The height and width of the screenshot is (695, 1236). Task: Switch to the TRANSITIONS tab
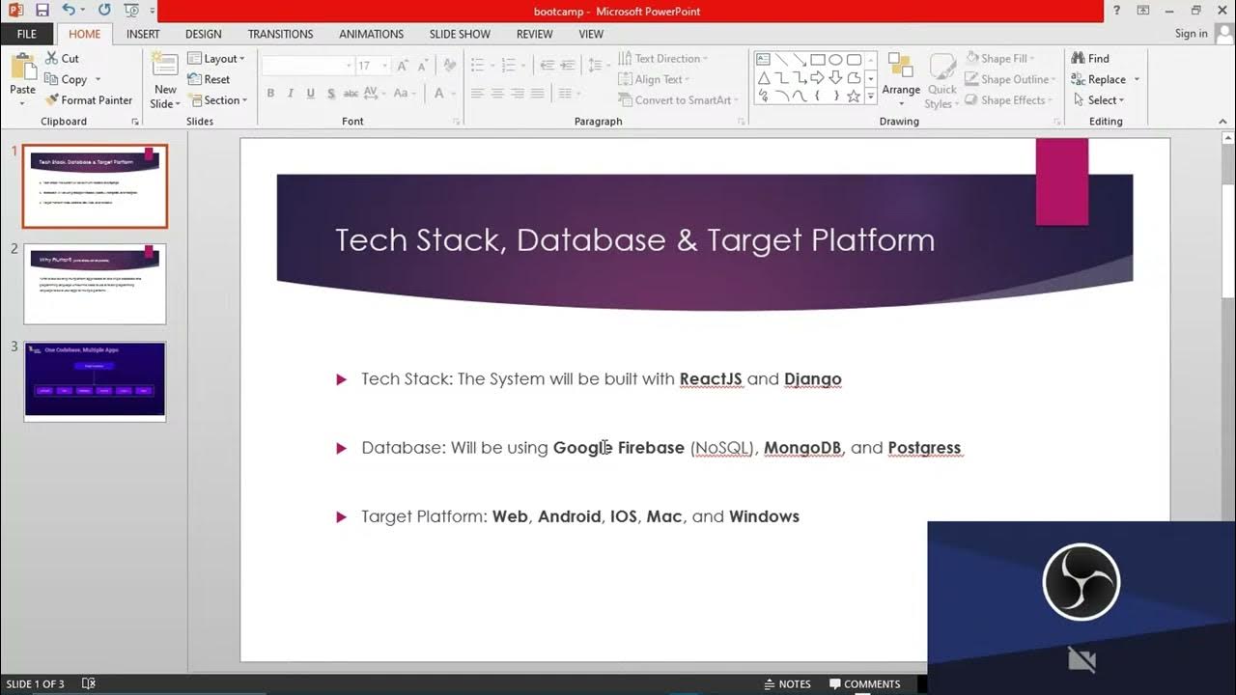tap(280, 34)
